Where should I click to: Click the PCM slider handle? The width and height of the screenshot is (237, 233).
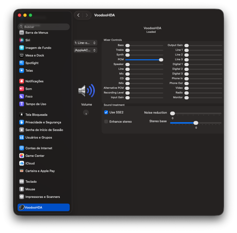pos(161,60)
